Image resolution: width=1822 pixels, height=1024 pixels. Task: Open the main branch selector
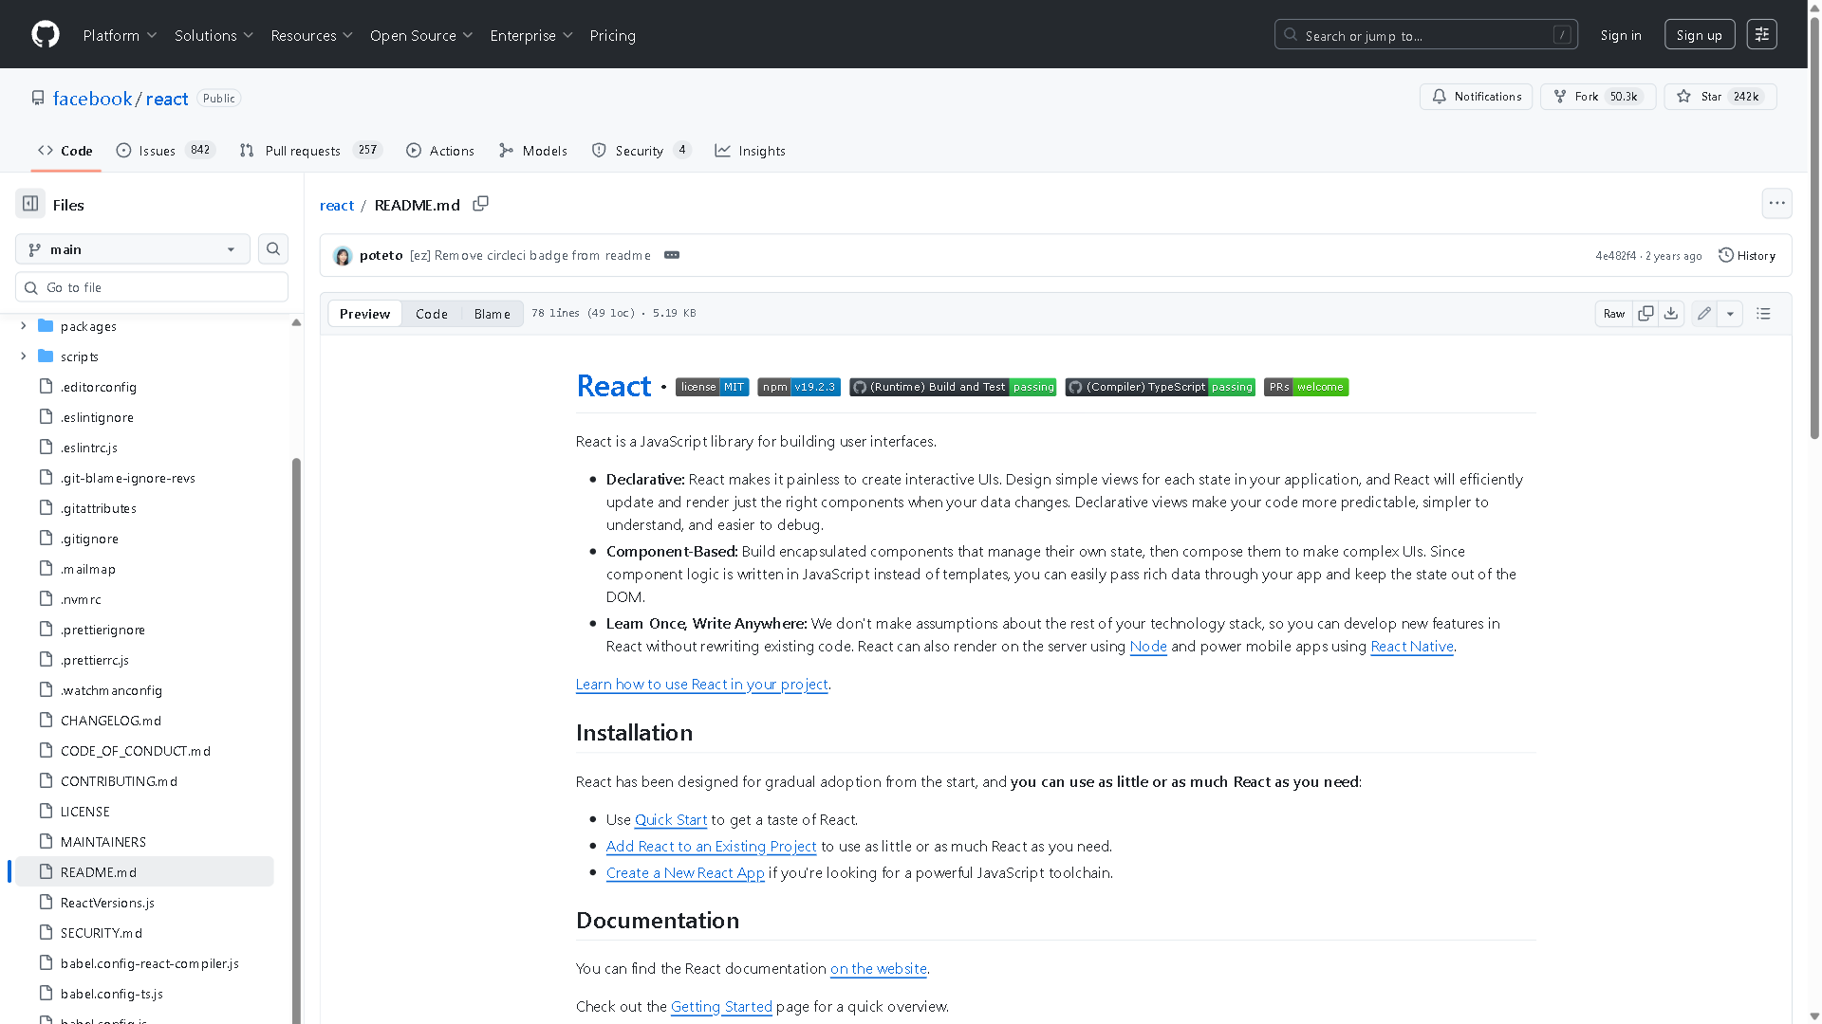(131, 248)
